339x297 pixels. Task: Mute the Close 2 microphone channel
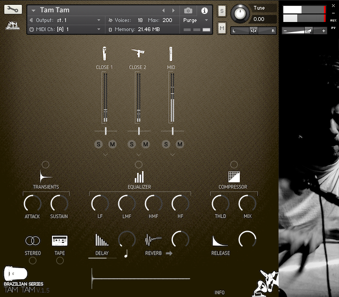146,144
